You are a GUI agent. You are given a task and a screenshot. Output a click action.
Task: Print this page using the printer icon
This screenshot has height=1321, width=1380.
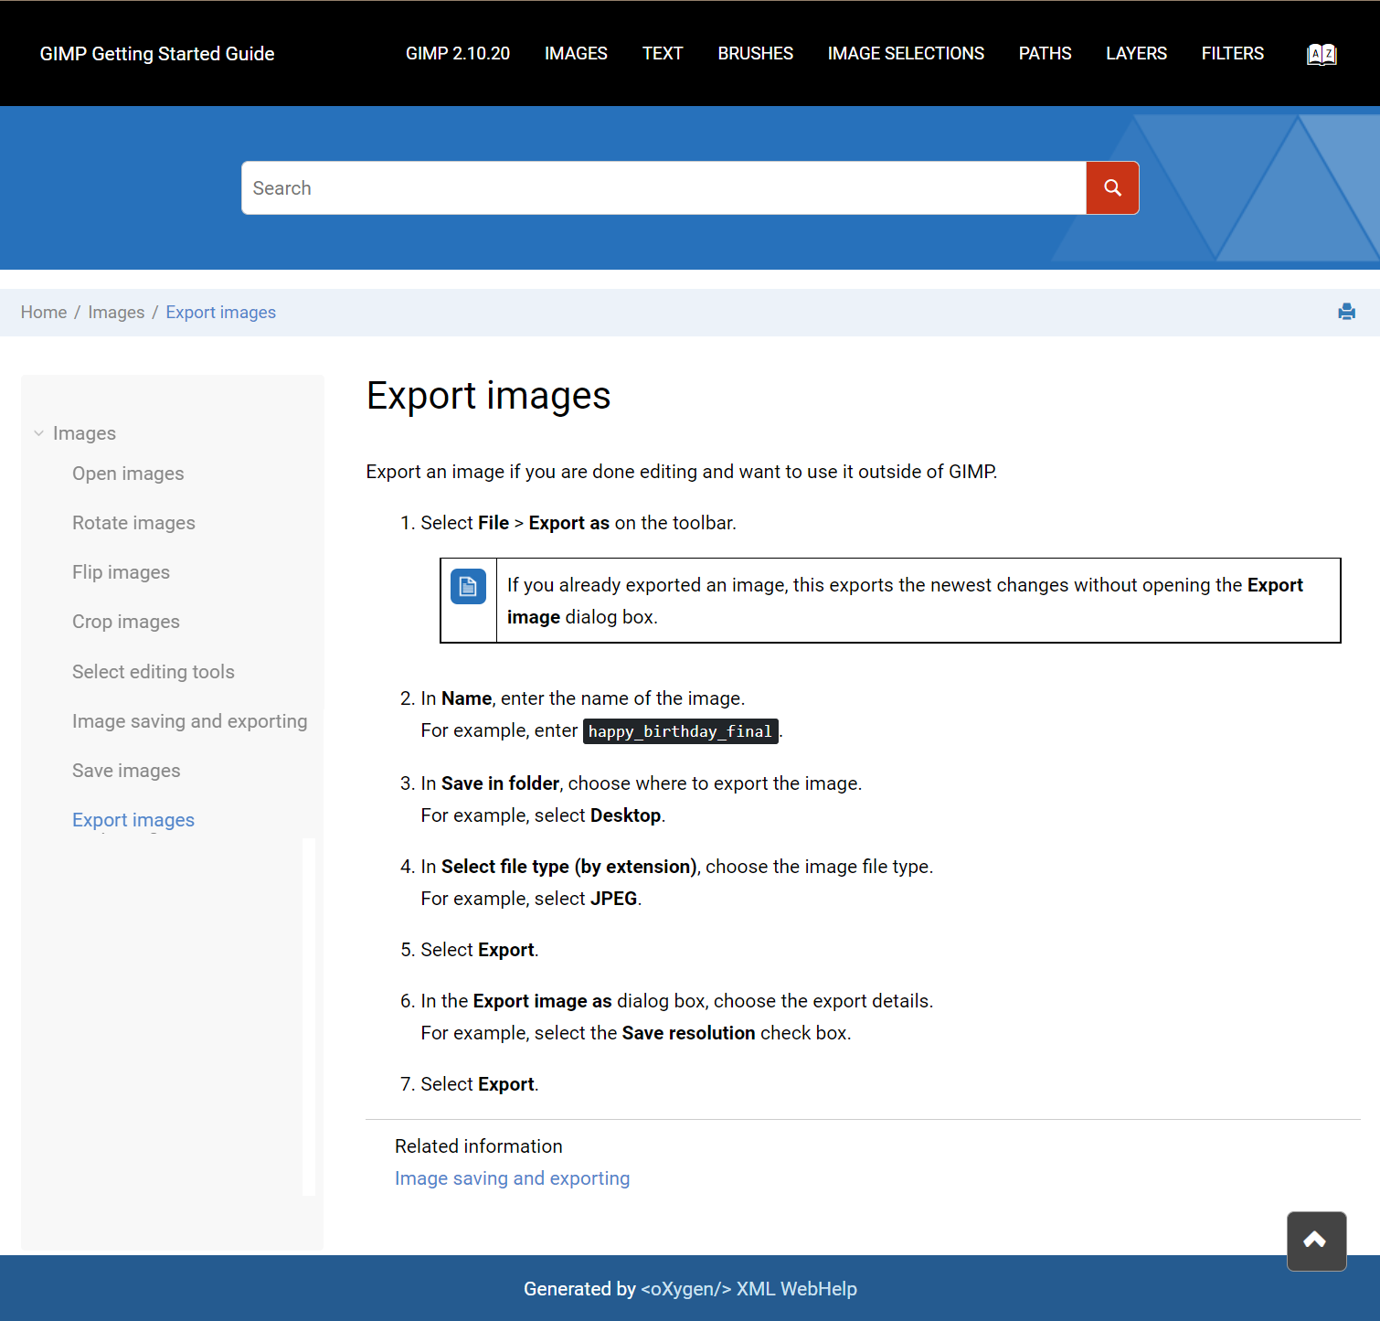(x=1346, y=312)
